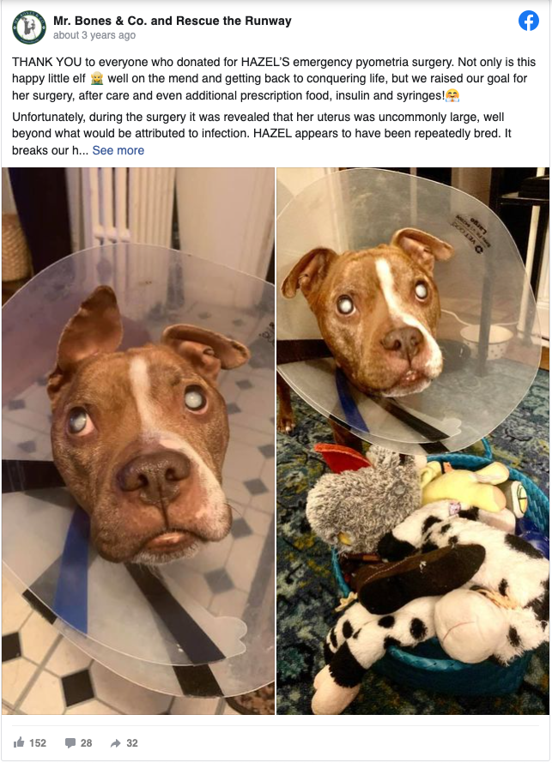Viewport: 552px width, 763px height.
Task: Click the 28 comments count
Action: [x=86, y=743]
